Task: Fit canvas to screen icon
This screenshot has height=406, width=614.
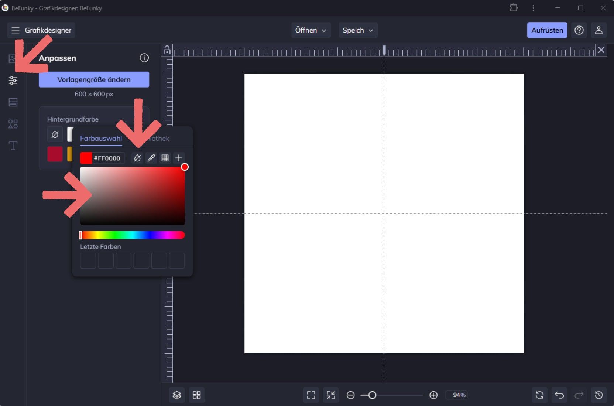Action: [311, 395]
